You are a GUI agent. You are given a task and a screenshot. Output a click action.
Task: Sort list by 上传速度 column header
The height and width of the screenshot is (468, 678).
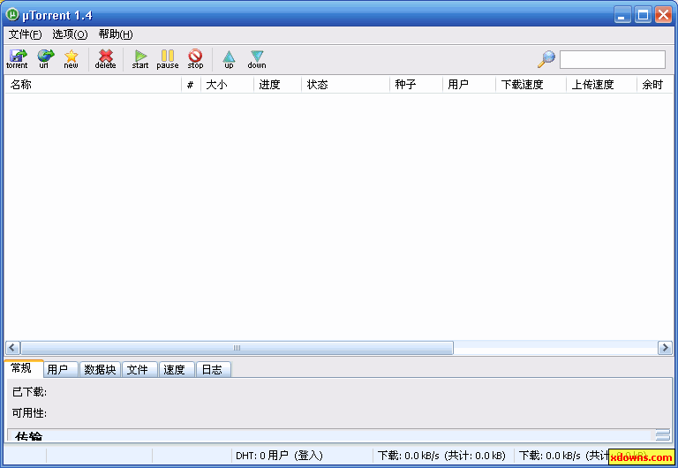601,85
